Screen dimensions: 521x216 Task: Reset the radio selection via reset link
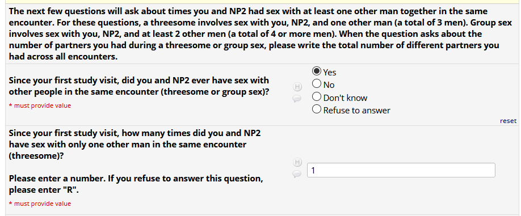[x=508, y=121]
